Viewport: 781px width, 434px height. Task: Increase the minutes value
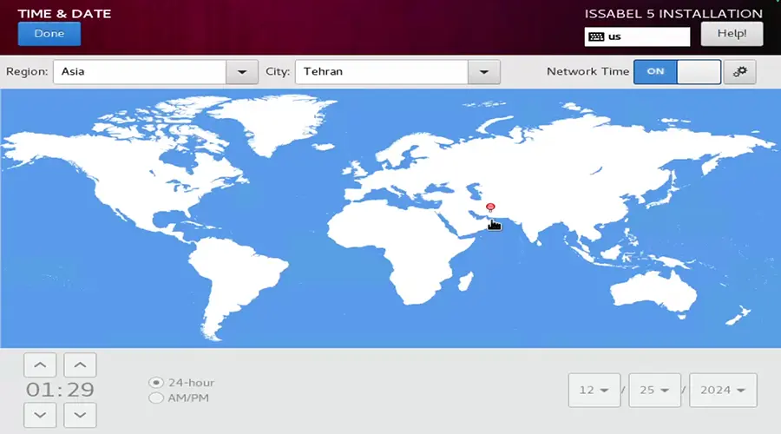80,365
